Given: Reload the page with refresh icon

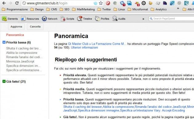Looking at the screenshot, I should (17, 3).
